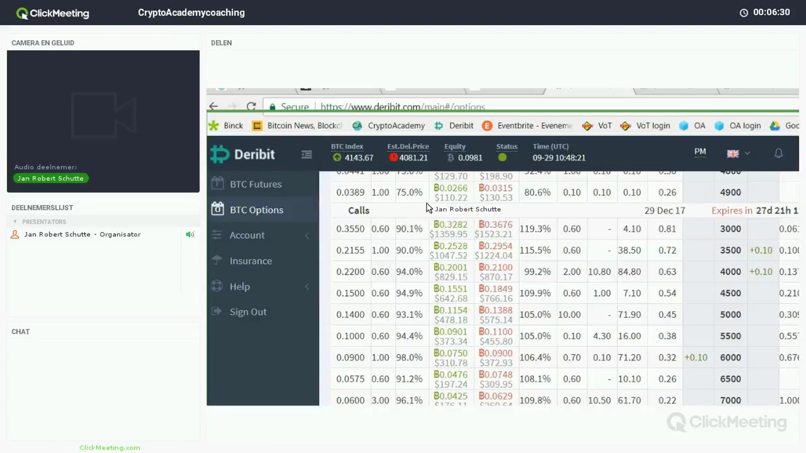Open the language flag dropdown
806x453 pixels.
tap(738, 154)
